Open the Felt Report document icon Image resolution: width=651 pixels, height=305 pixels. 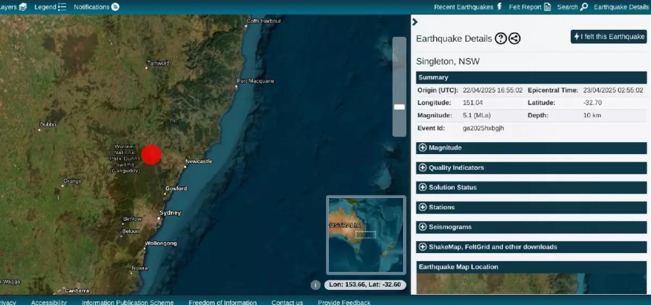[547, 7]
